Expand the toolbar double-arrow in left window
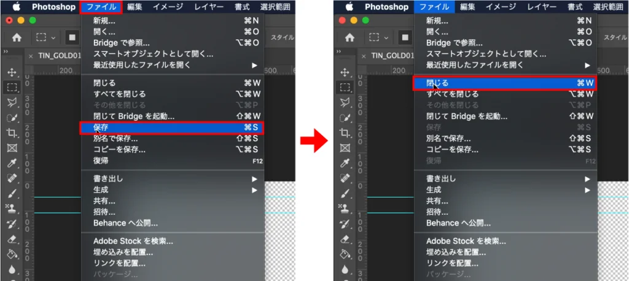The height and width of the screenshot is (281, 629). [6, 52]
